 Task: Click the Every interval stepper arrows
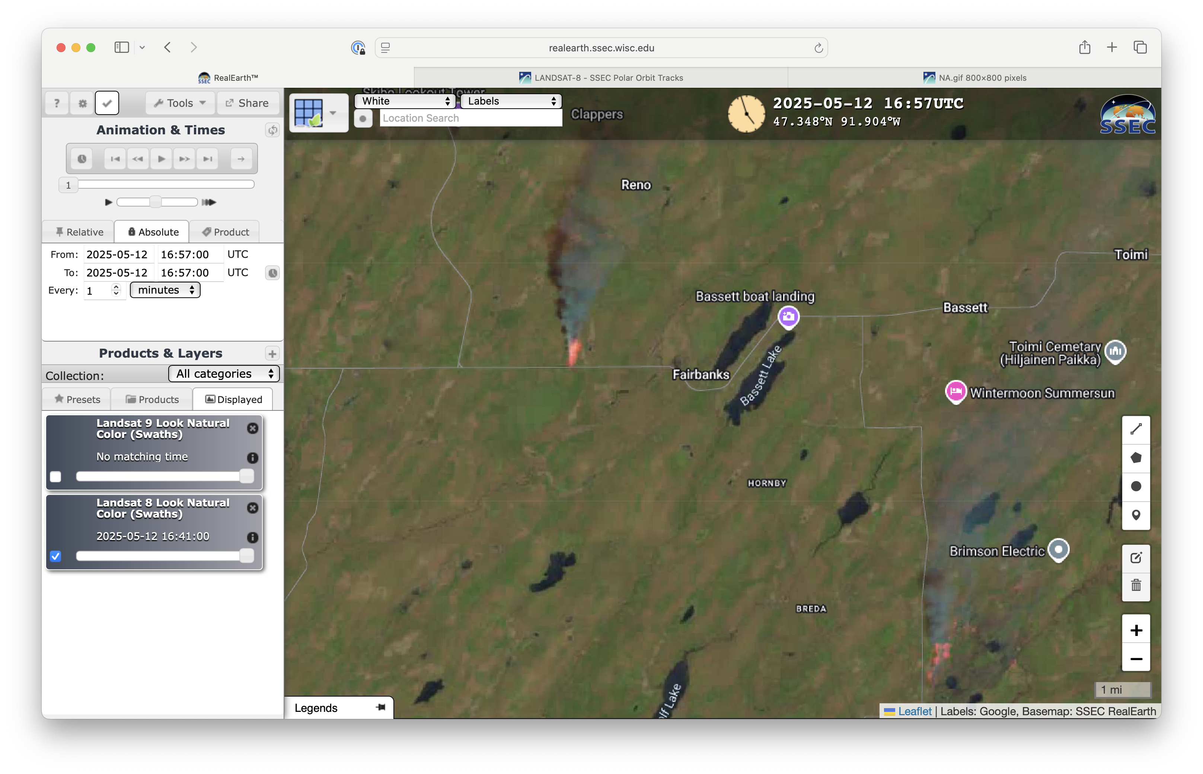116,290
